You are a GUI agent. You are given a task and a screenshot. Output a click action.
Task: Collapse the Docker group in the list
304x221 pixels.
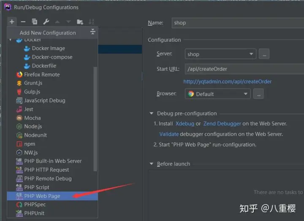coord(11,40)
